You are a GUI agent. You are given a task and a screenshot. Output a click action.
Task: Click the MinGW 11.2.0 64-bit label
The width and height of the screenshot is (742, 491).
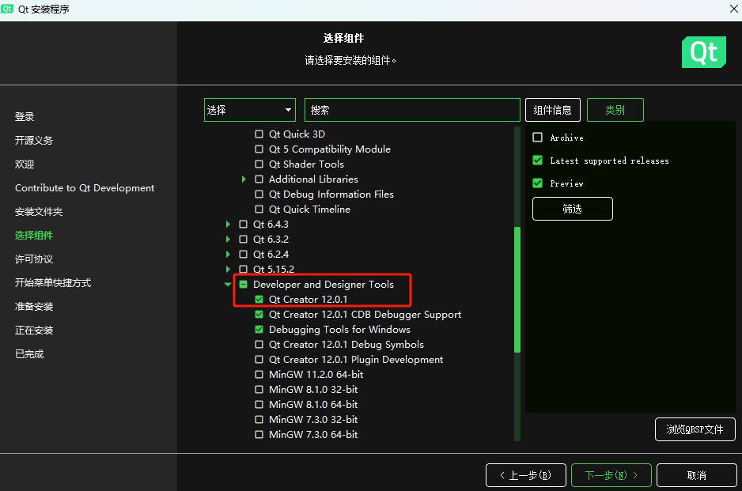(316, 374)
